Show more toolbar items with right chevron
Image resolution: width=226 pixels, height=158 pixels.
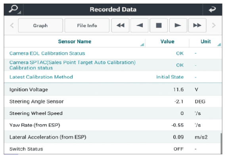point(214,26)
